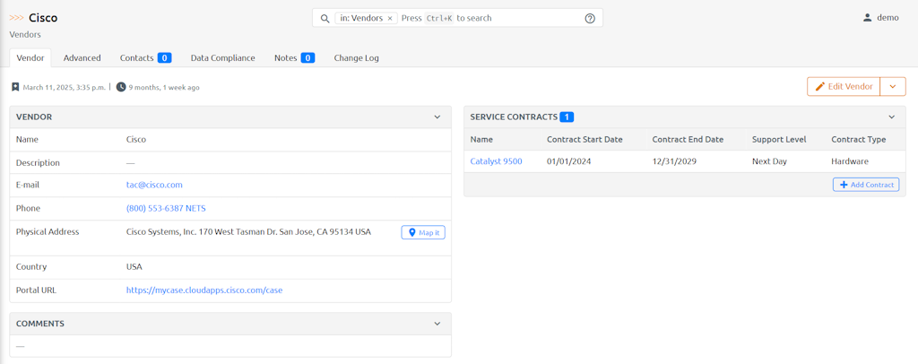
Task: Collapse the Service Contracts panel
Action: click(891, 117)
